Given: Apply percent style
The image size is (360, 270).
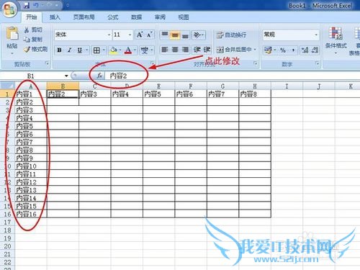Looking at the screenshot, I should pos(283,50).
